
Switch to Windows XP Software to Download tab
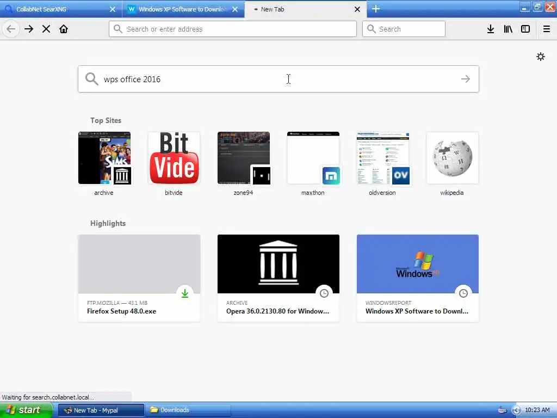pos(183,9)
